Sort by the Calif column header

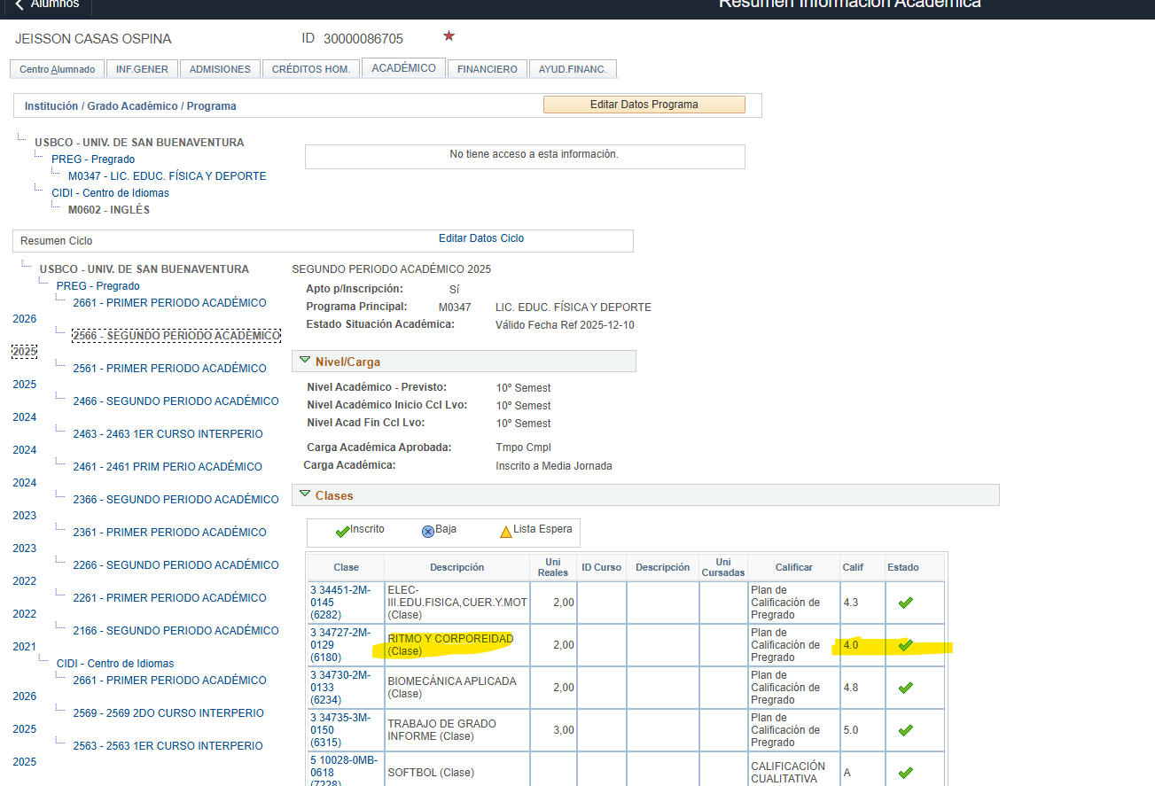click(x=853, y=567)
